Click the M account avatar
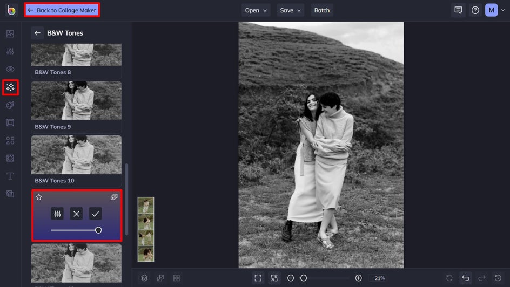 (x=491, y=10)
